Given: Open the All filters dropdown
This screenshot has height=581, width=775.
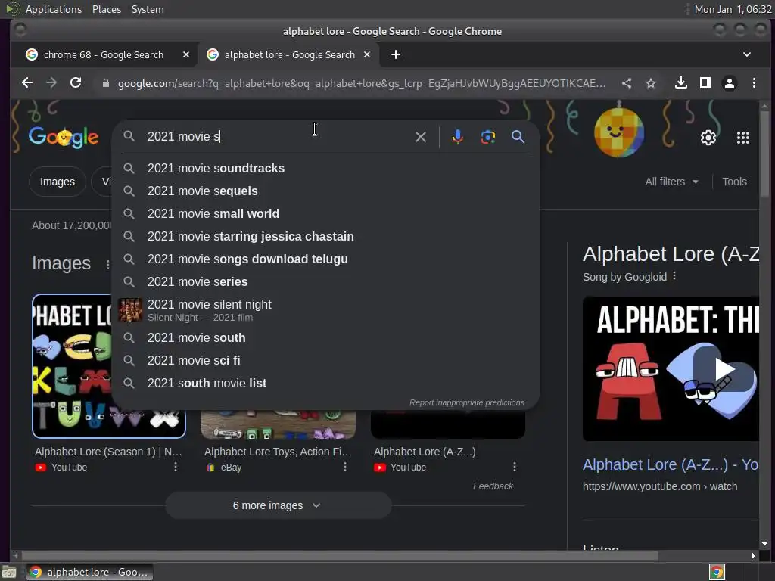Looking at the screenshot, I should 671,182.
